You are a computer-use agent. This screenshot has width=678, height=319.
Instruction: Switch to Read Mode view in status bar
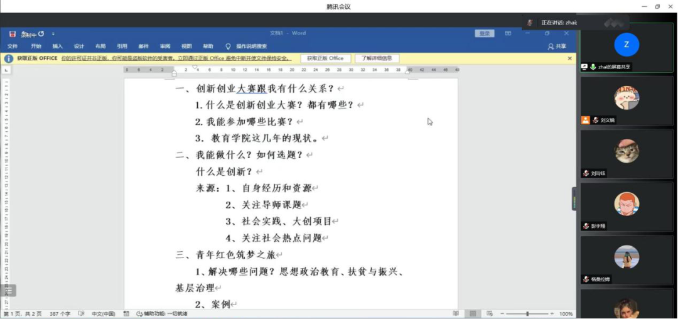[456, 313]
